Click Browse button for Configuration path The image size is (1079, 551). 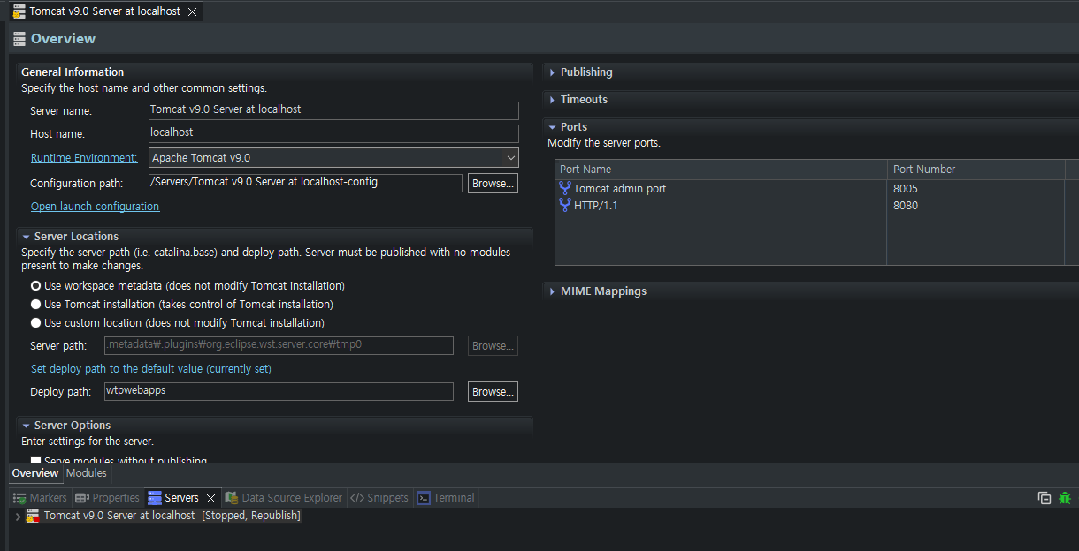(x=493, y=184)
